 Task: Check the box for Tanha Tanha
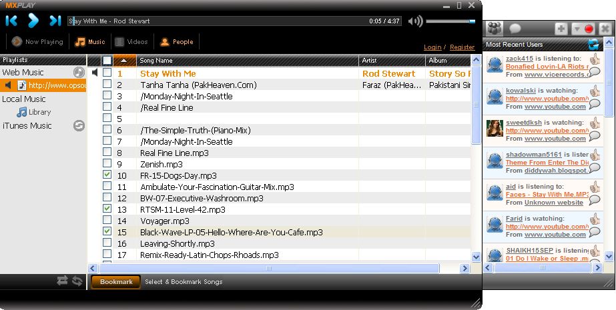(x=107, y=83)
